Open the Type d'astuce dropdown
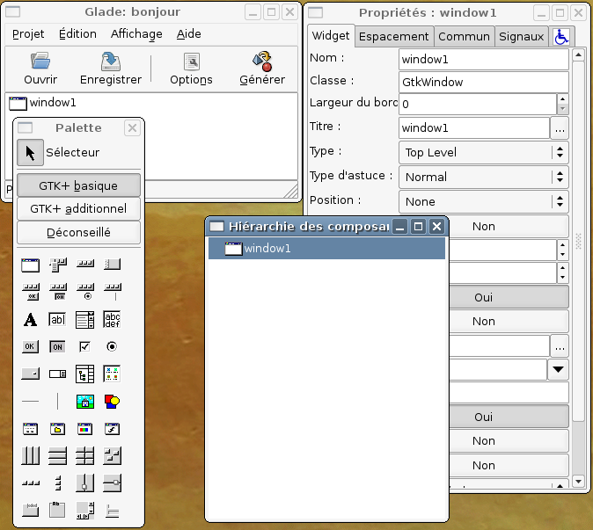The image size is (593, 530). point(483,177)
